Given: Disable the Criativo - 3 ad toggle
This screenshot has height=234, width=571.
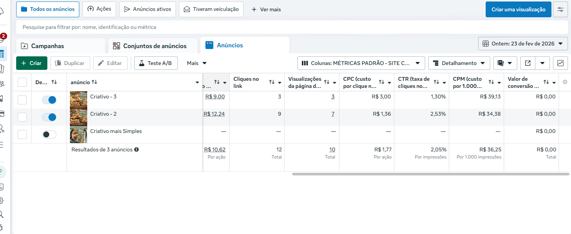Looking at the screenshot, I should [49, 100].
